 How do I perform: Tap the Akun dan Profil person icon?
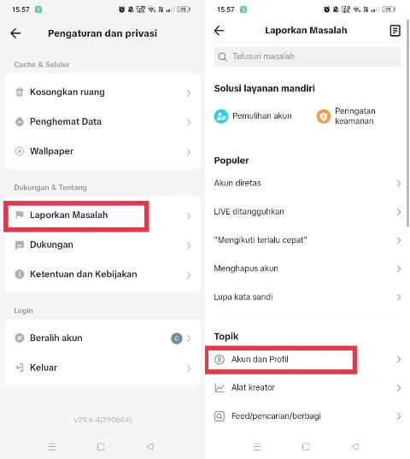(x=220, y=359)
